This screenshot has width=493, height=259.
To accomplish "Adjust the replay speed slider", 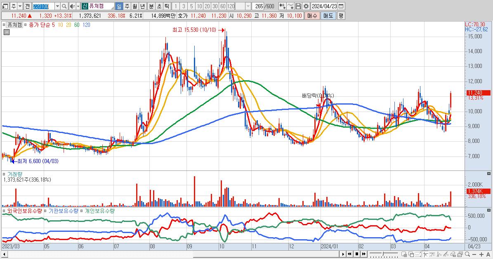I will pyautogui.click(x=383, y=254).
